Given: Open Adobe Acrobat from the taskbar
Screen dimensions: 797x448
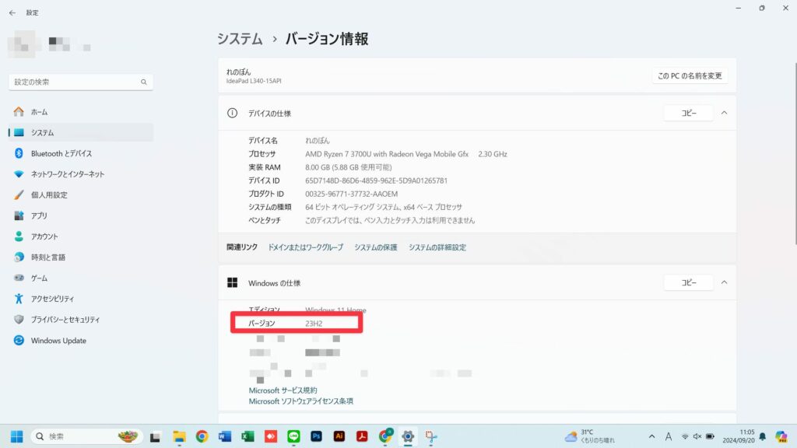Looking at the screenshot, I should pyautogui.click(x=361, y=437).
